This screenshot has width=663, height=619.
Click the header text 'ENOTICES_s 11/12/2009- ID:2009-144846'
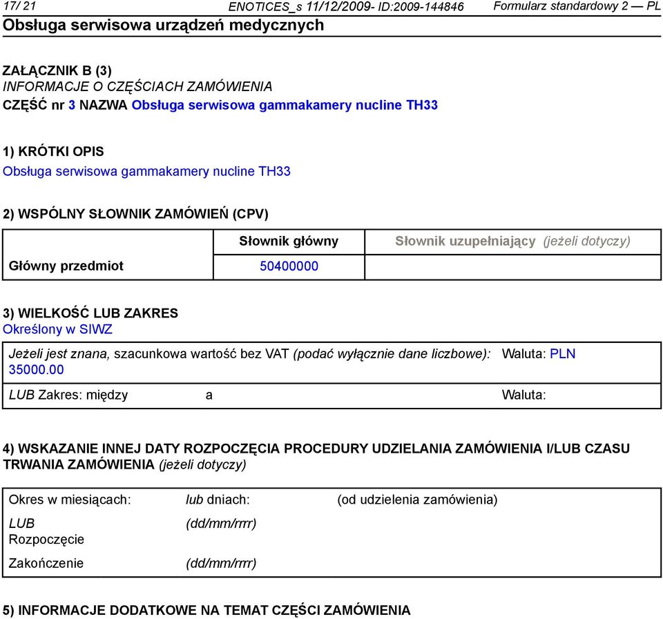(346, 6)
